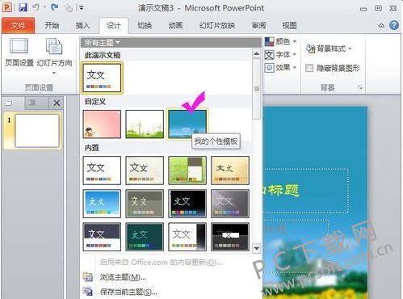Collapse the ribbon with the caret icon
Screen dimensions: 403x299
pyautogui.click(x=381, y=26)
